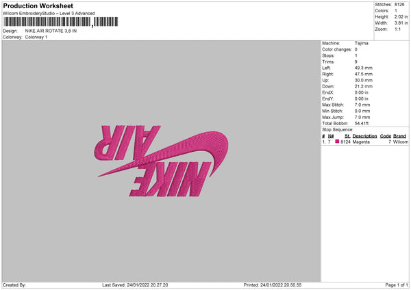Click the Stitches value '8126'
Screen dimensions: 411x290
click(399, 5)
